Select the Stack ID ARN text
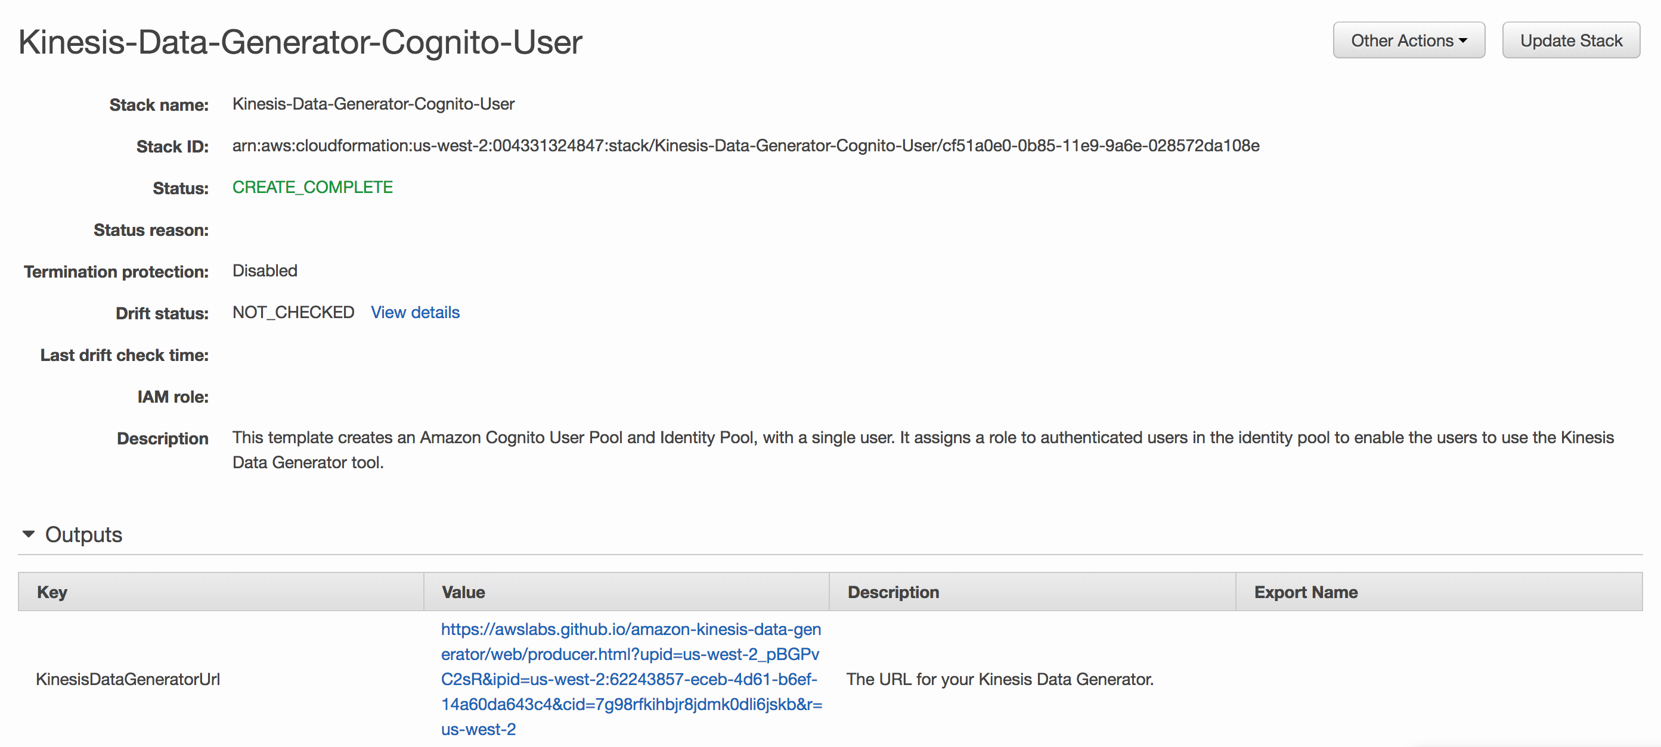The image size is (1661, 747). click(x=745, y=146)
